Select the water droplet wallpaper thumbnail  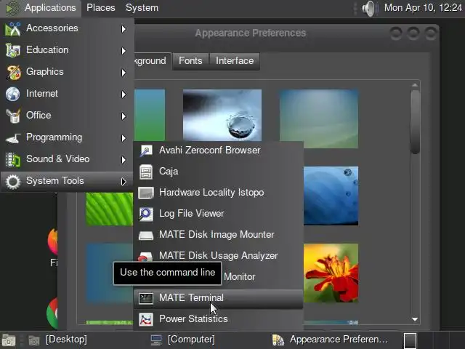(222, 115)
